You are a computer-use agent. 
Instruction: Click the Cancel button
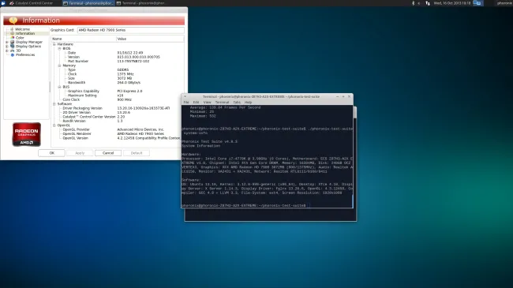pyautogui.click(x=108, y=153)
